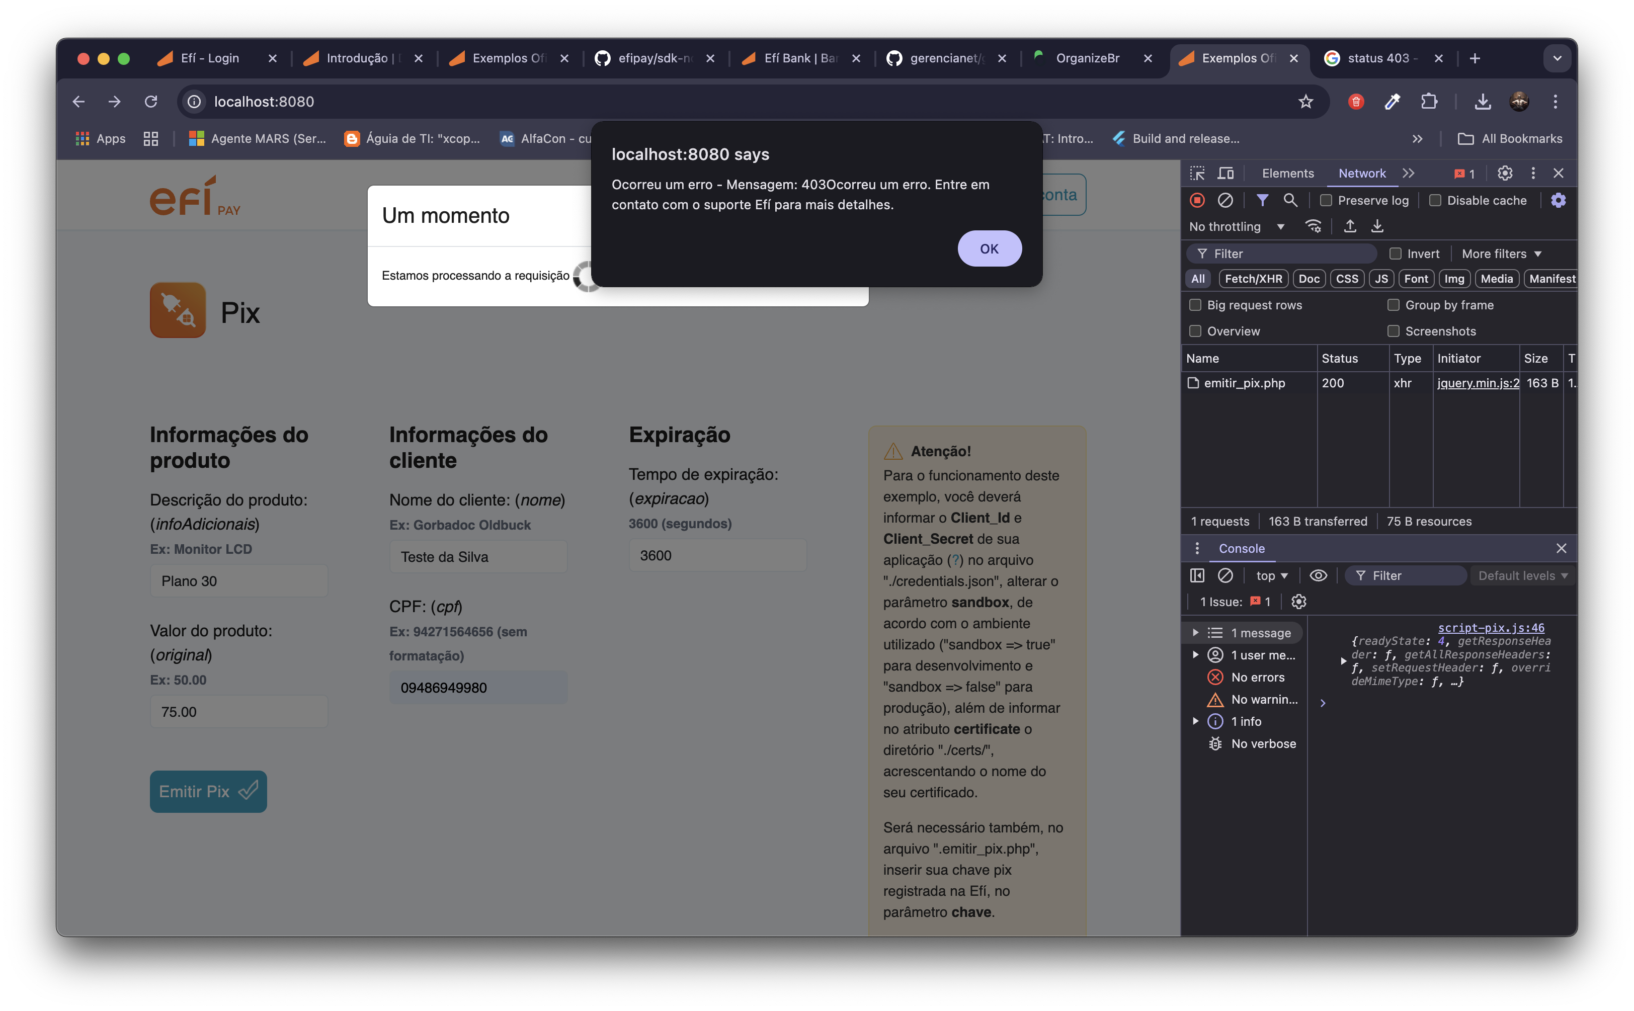This screenshot has height=1011, width=1634.
Task: Switch to Efí - Login browser tab
Action: 210,58
